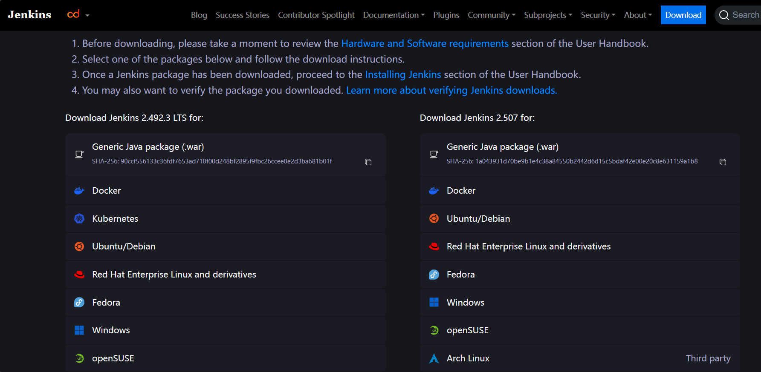Image resolution: width=761 pixels, height=372 pixels.
Task: Select Fedora under LTS
Action: 226,303
